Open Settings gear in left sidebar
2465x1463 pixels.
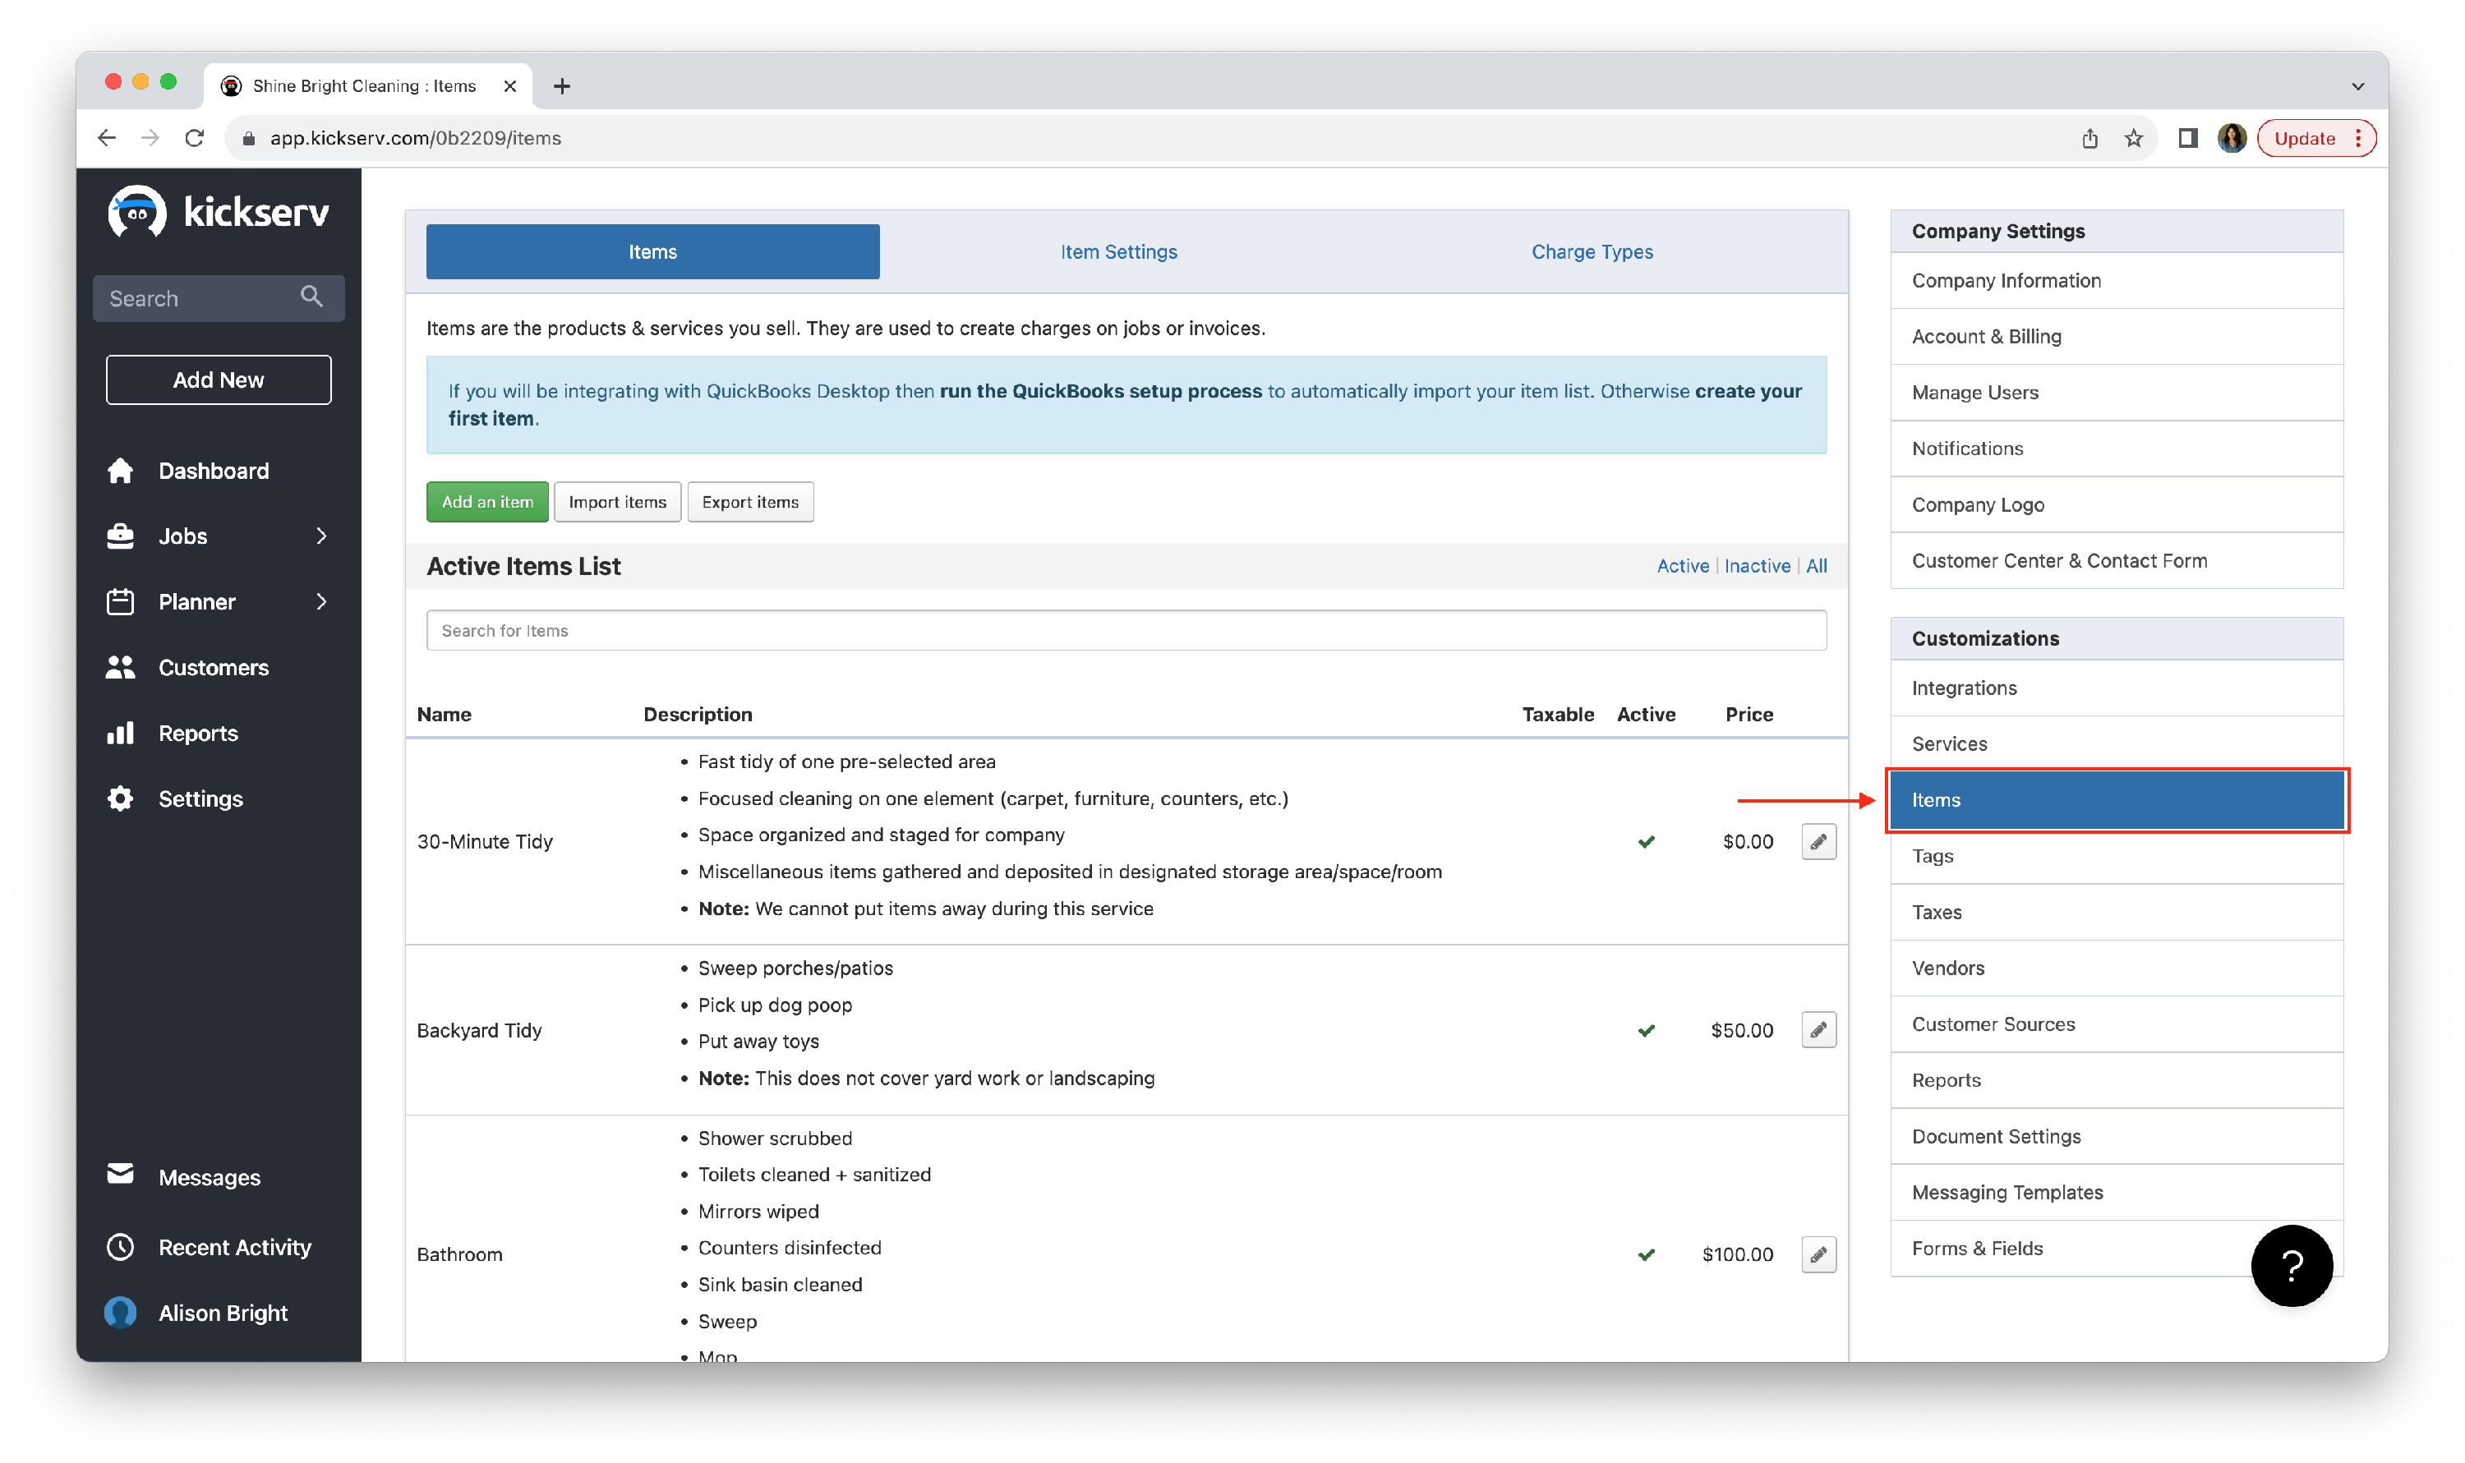click(120, 798)
